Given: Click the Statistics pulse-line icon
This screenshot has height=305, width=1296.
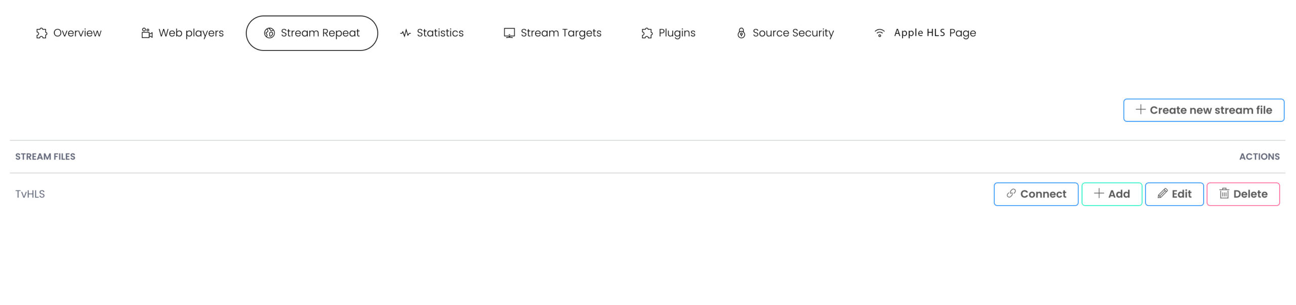Looking at the screenshot, I should (405, 33).
